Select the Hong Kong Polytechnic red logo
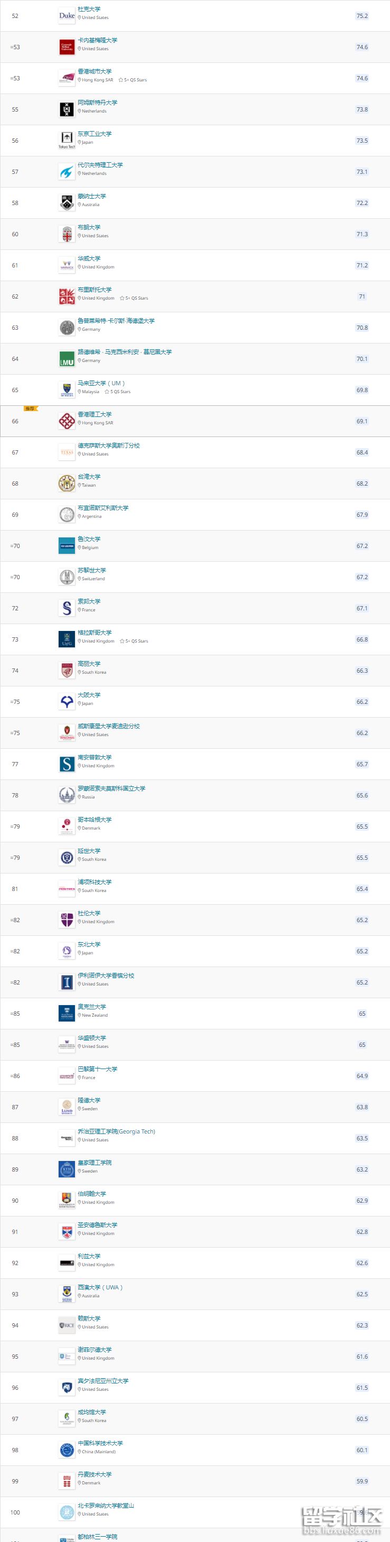Image resolution: width=390 pixels, height=1542 pixels. pyautogui.click(x=67, y=421)
